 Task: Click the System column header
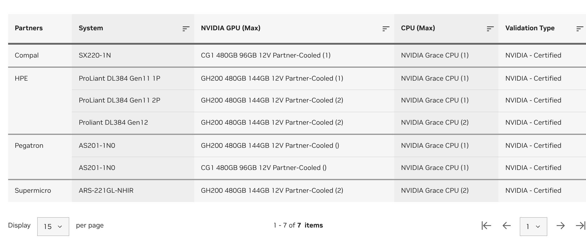pyautogui.click(x=91, y=28)
